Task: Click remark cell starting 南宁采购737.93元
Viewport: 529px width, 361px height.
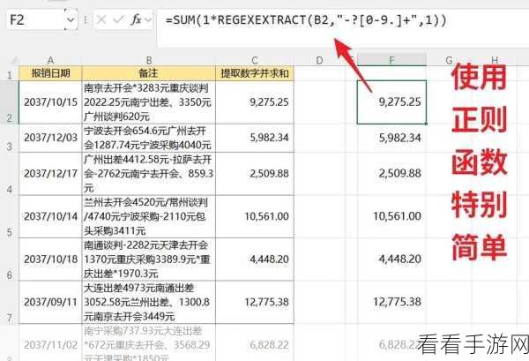Action: [x=148, y=342]
